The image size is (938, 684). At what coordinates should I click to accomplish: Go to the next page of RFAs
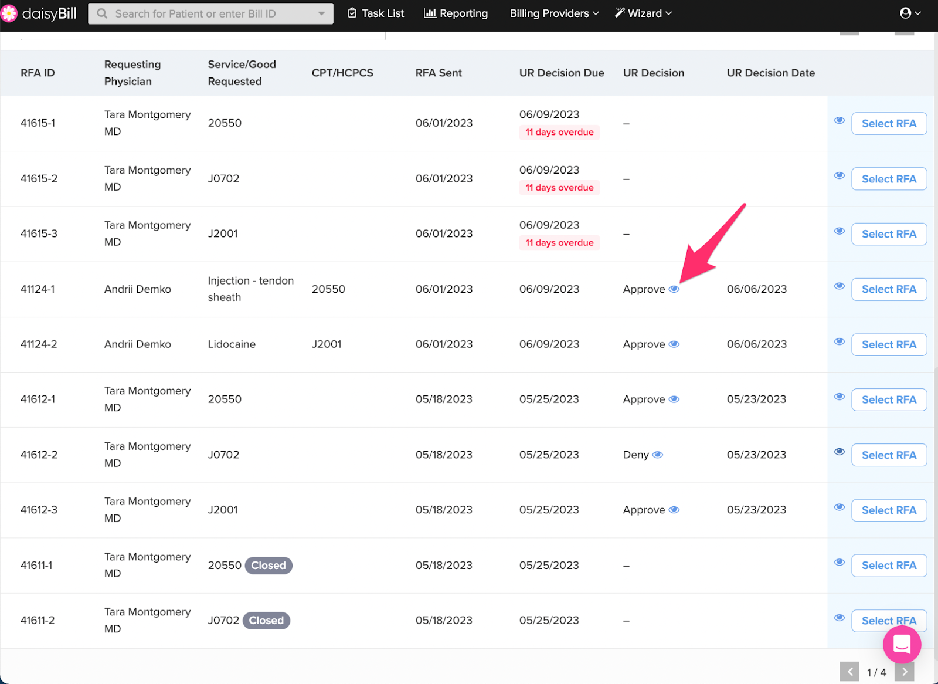(905, 672)
